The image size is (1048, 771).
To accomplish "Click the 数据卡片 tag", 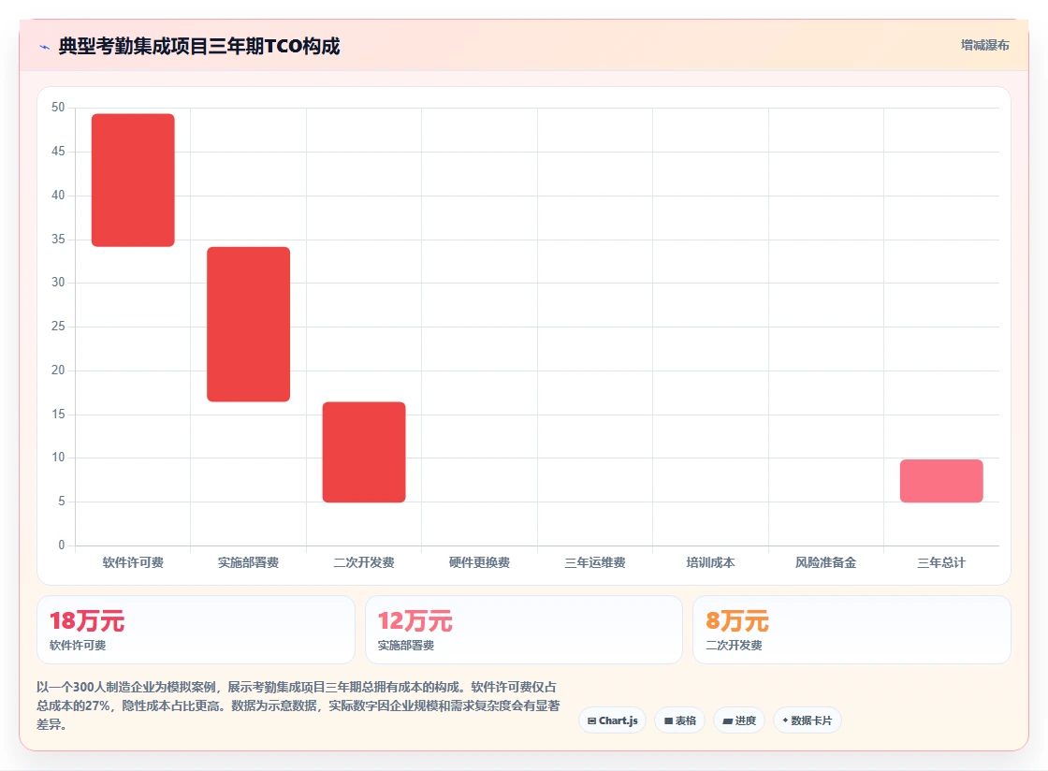I will [x=808, y=720].
